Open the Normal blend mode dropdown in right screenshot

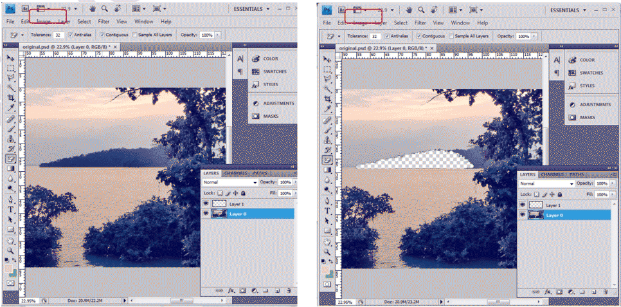click(547, 183)
